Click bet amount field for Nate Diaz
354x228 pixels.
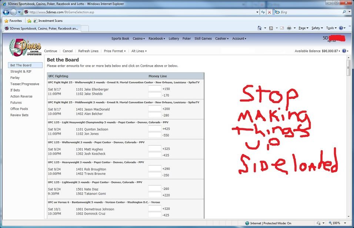coord(155,188)
